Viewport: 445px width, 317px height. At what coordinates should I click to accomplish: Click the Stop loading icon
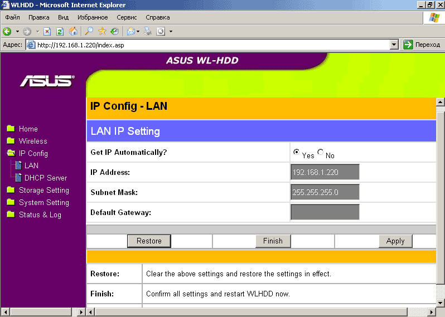(x=47, y=31)
